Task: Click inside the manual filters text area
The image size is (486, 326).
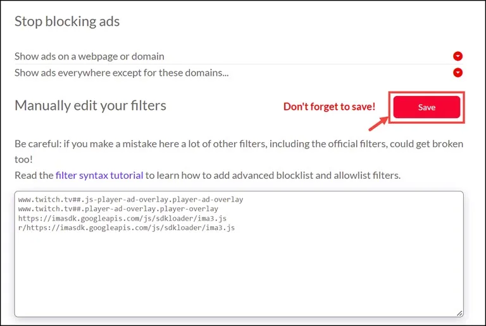Action: tap(239, 254)
